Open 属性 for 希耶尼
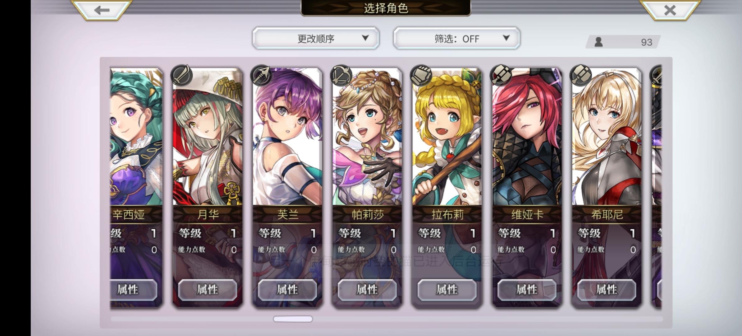 (x=607, y=290)
